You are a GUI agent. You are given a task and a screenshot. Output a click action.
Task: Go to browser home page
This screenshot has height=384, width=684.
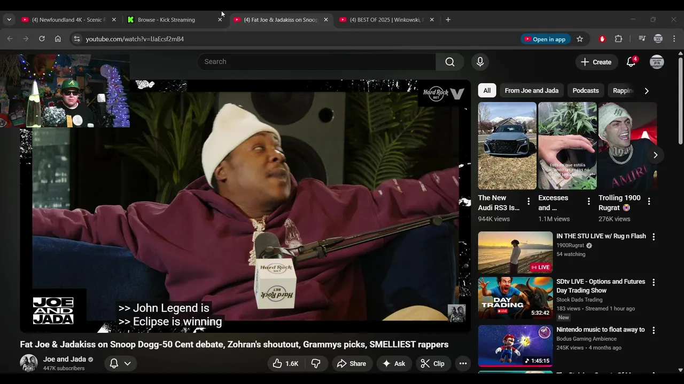[x=58, y=39]
